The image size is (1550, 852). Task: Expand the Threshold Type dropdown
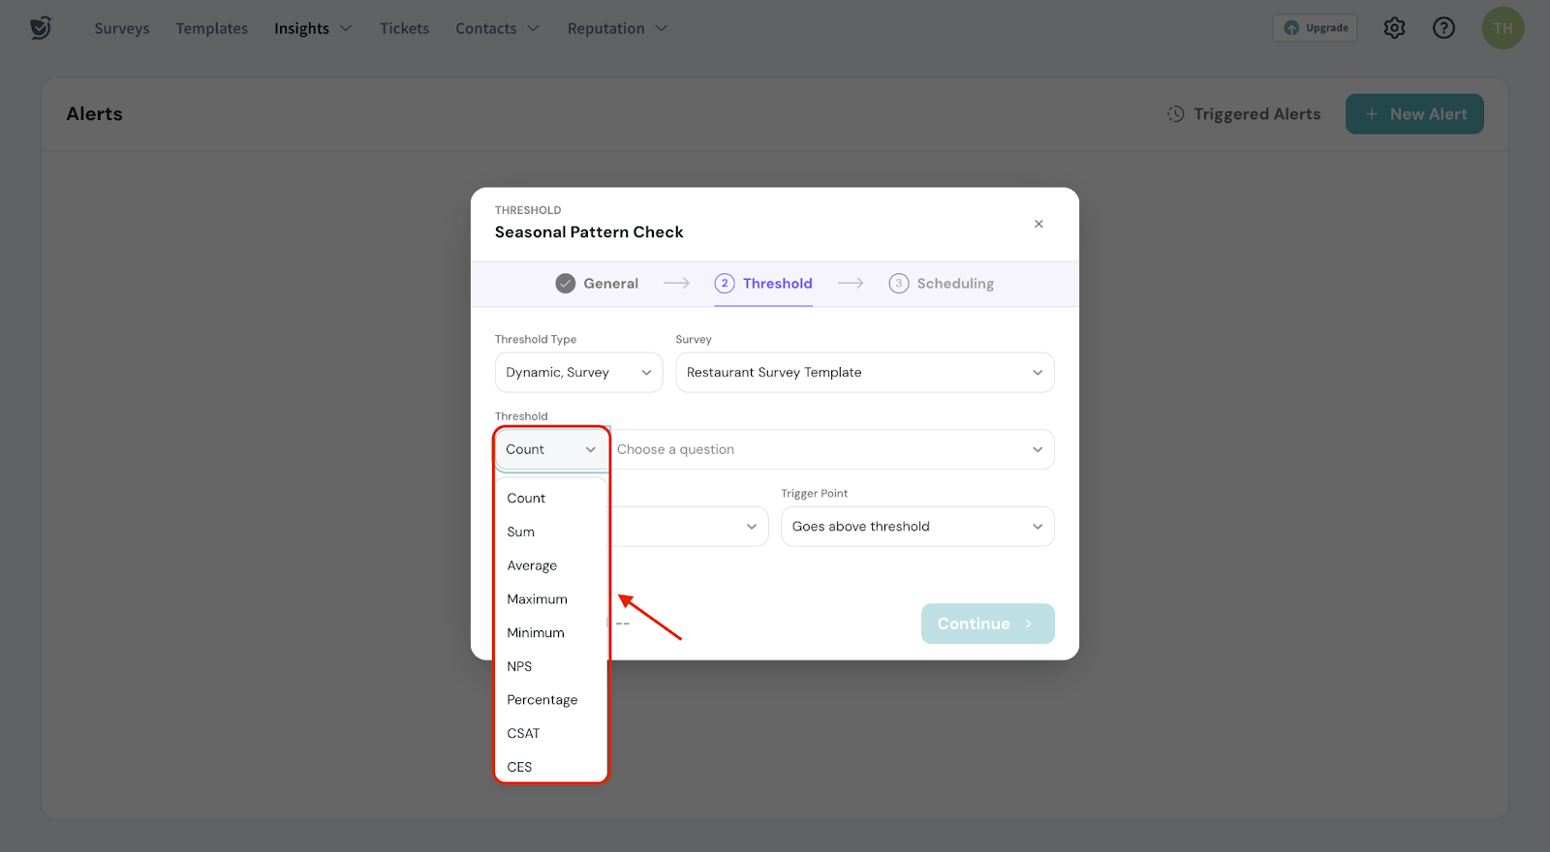(578, 373)
